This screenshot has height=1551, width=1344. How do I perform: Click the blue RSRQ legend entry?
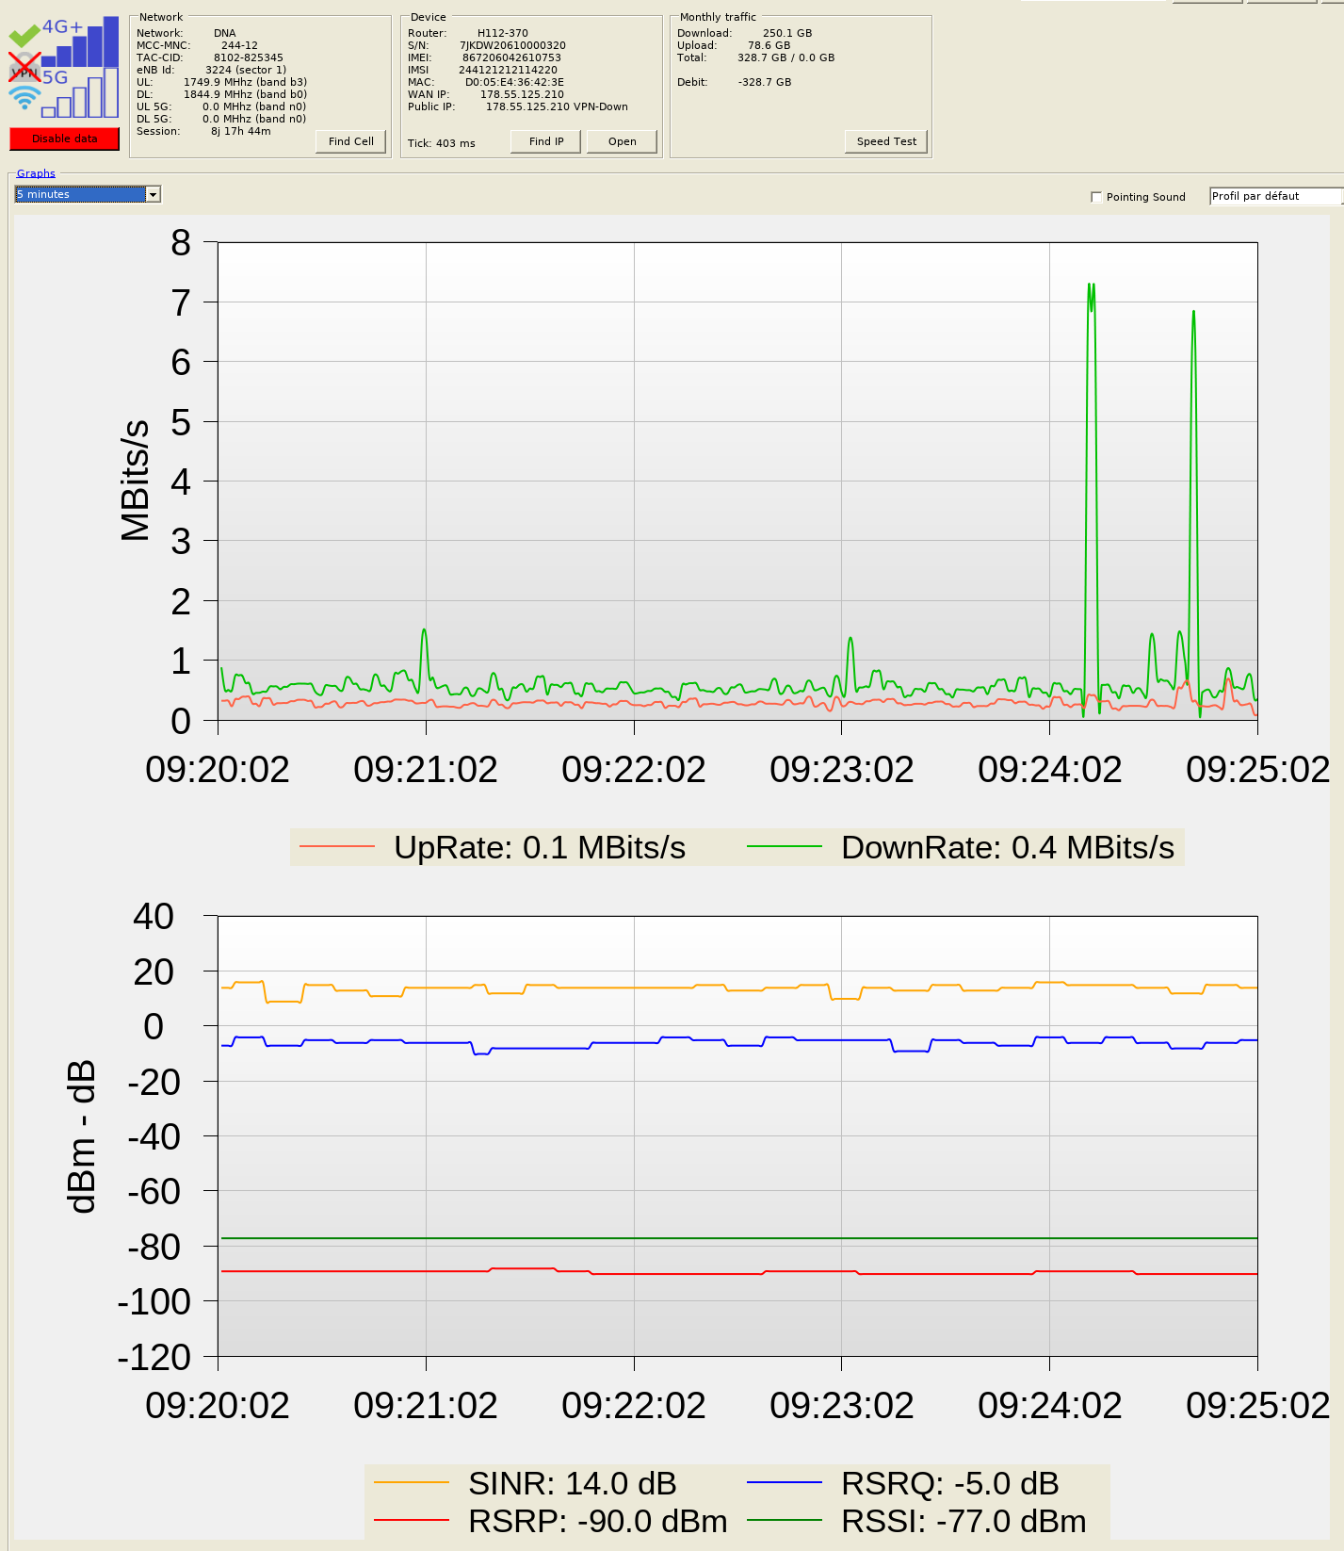coord(902,1483)
